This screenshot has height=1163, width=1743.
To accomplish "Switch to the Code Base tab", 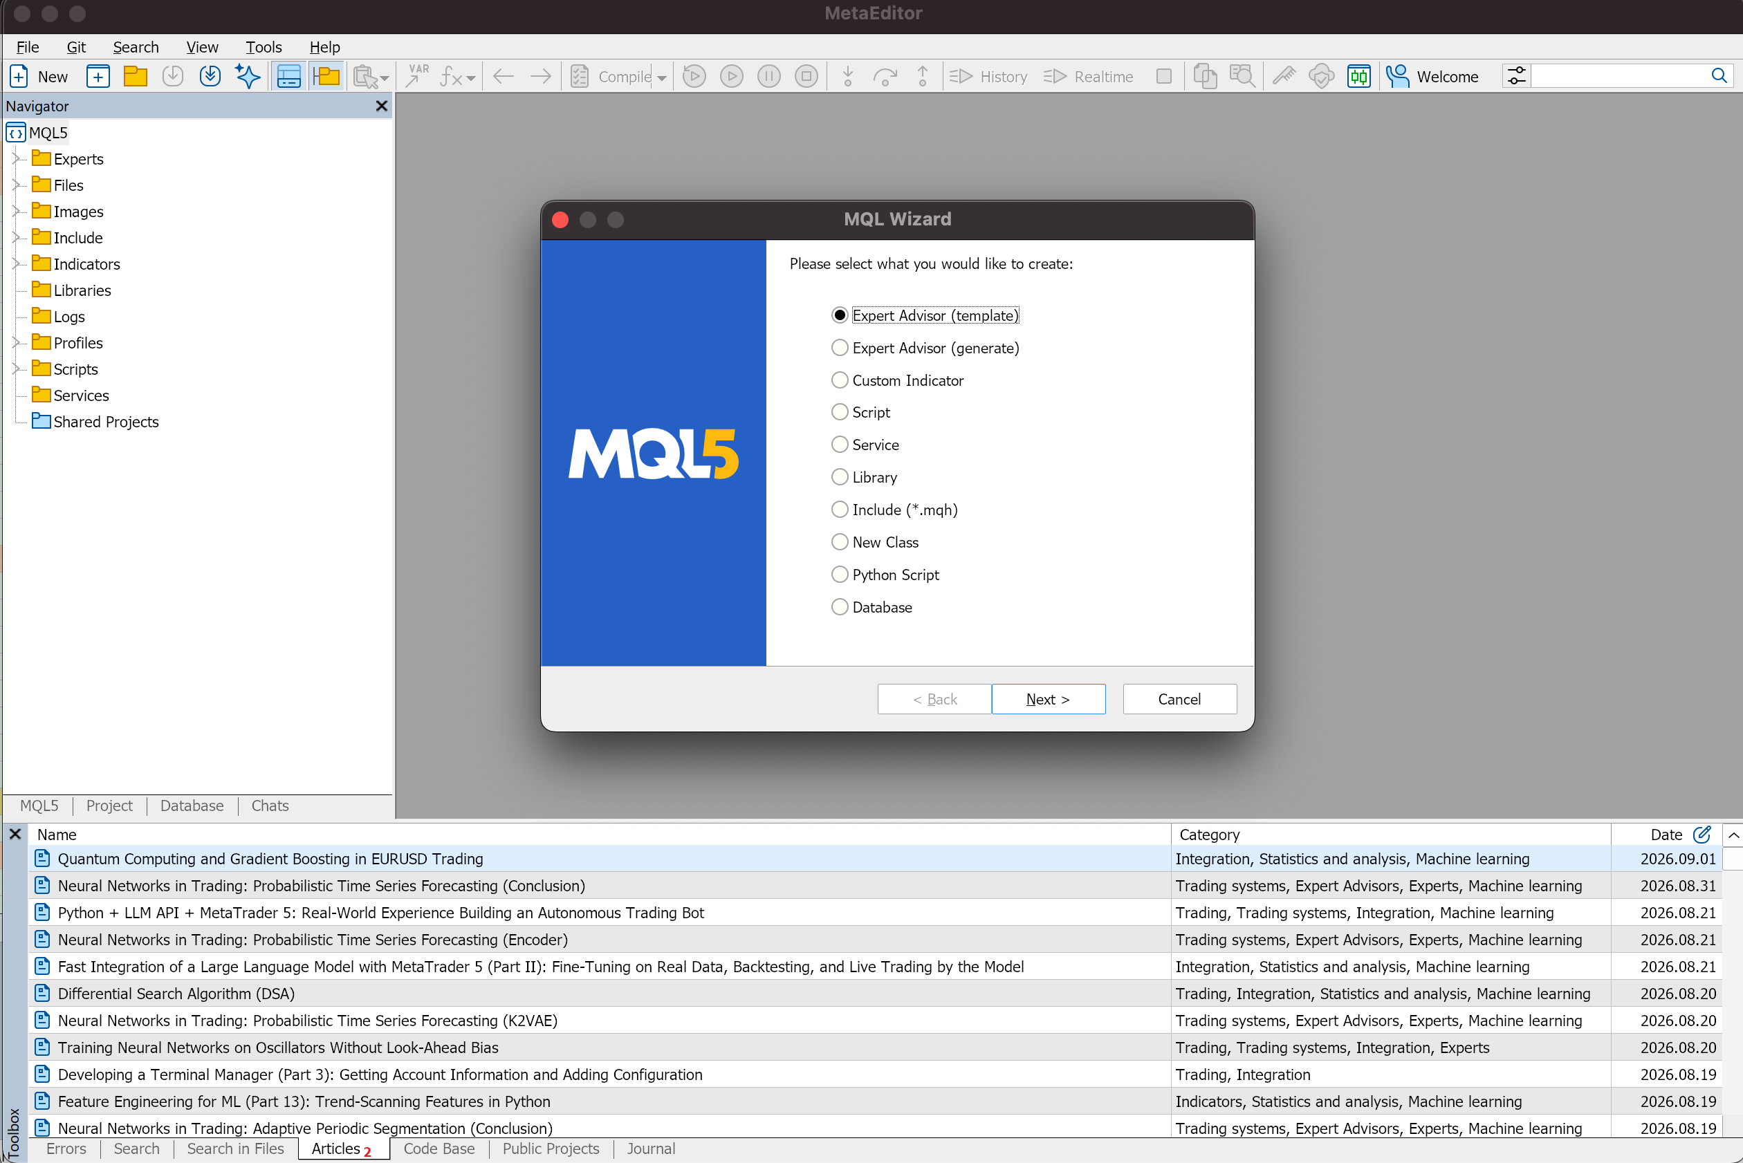I will (x=439, y=1148).
